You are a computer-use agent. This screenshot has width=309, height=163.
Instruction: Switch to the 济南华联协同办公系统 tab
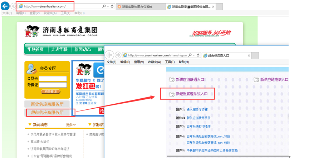coord(141,7)
